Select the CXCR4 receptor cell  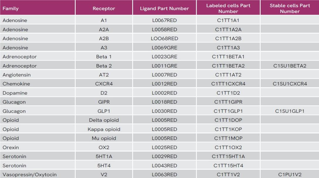104,84
